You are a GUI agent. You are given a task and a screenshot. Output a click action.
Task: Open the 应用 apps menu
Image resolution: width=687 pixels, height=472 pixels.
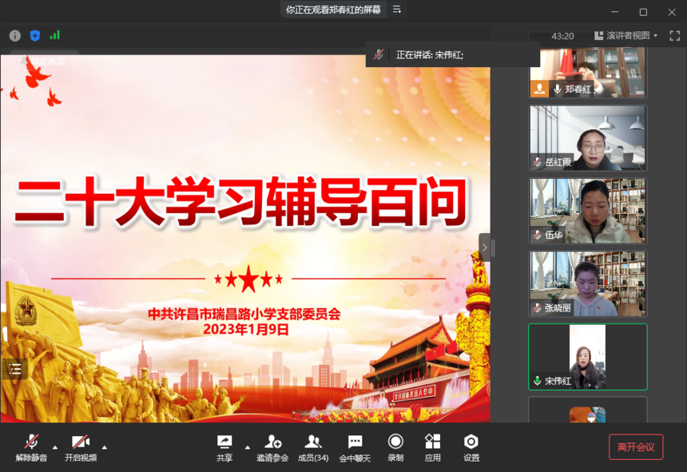(432, 446)
